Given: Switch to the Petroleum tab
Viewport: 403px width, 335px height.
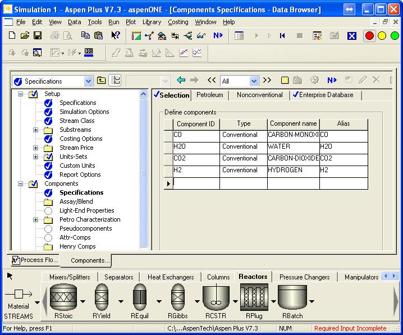Looking at the screenshot, I should pos(210,95).
